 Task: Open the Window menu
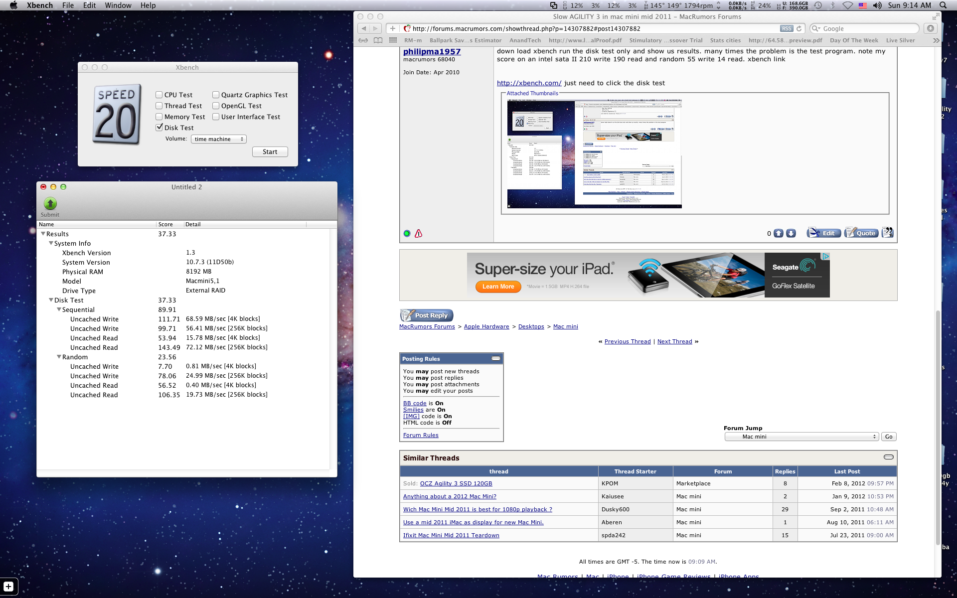(x=118, y=5)
